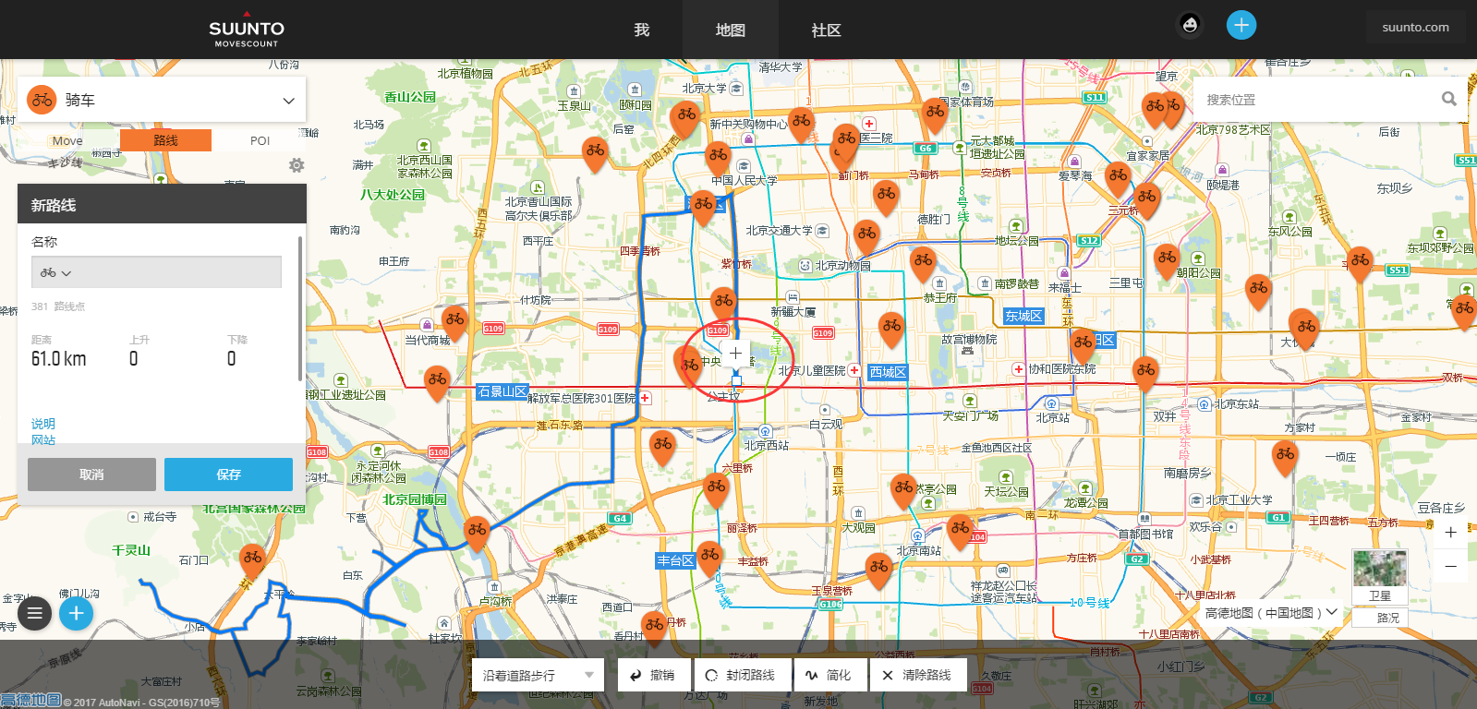Image resolution: width=1477 pixels, height=709 pixels.
Task: Focus the 名称 route name field
Action: tap(156, 272)
